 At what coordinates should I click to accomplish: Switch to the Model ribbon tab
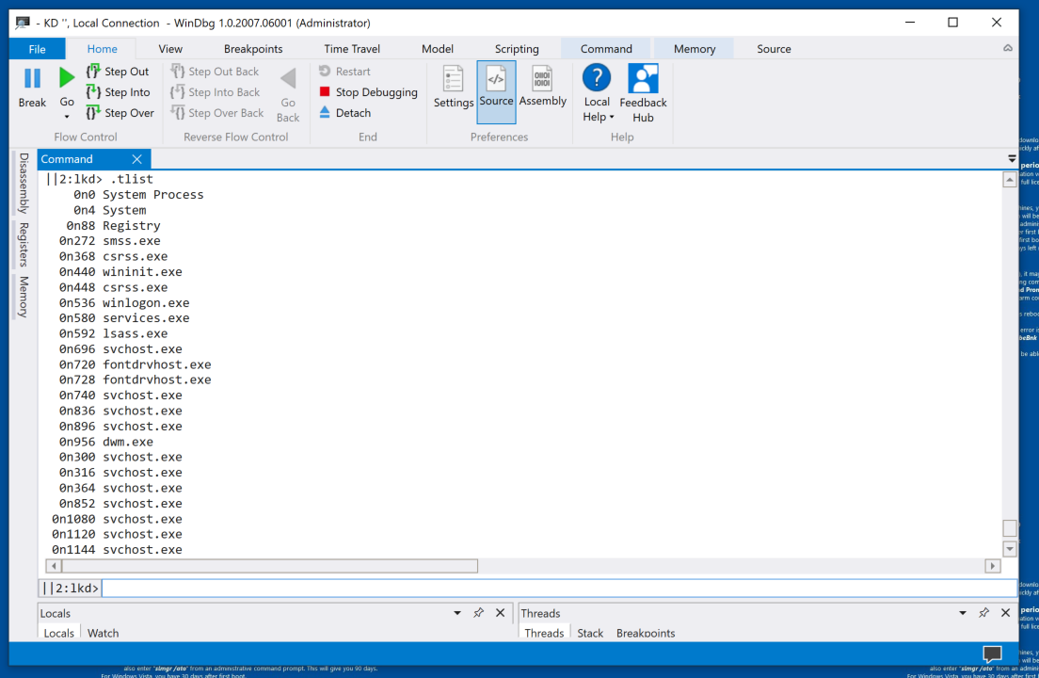tap(438, 48)
